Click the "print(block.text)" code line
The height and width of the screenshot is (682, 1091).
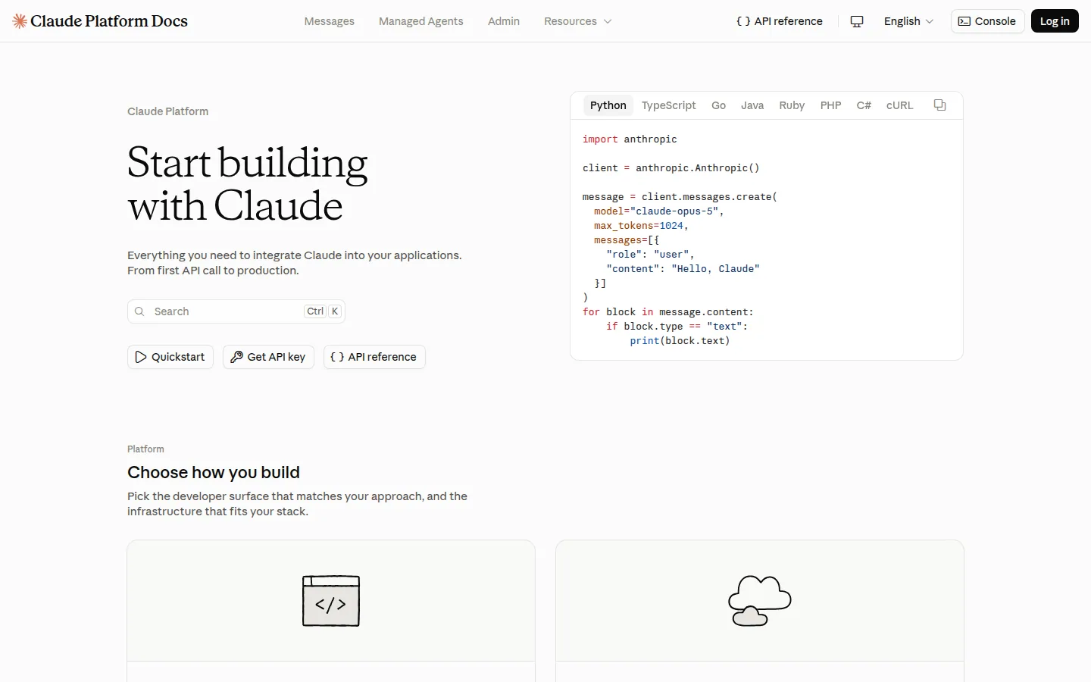pyautogui.click(x=680, y=341)
